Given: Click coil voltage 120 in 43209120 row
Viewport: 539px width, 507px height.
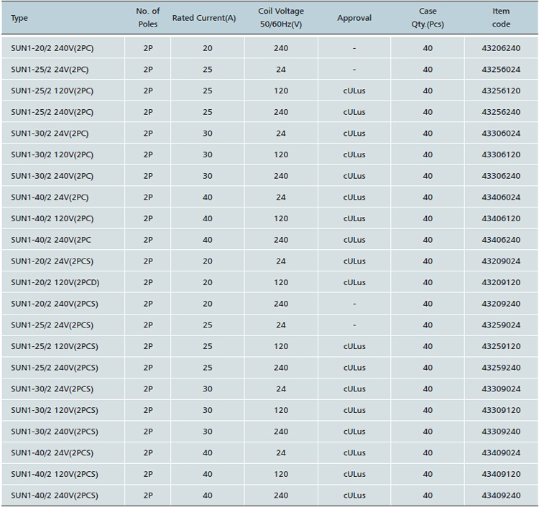Looking at the screenshot, I should (281, 282).
